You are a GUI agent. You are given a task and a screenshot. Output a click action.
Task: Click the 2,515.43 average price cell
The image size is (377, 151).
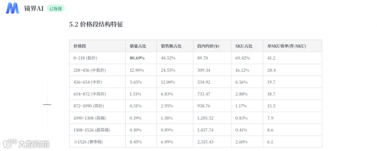point(205,142)
